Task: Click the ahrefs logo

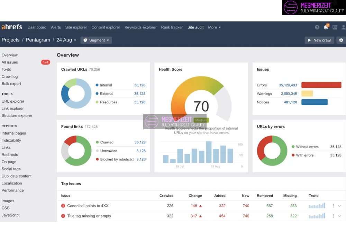Action: point(12,27)
